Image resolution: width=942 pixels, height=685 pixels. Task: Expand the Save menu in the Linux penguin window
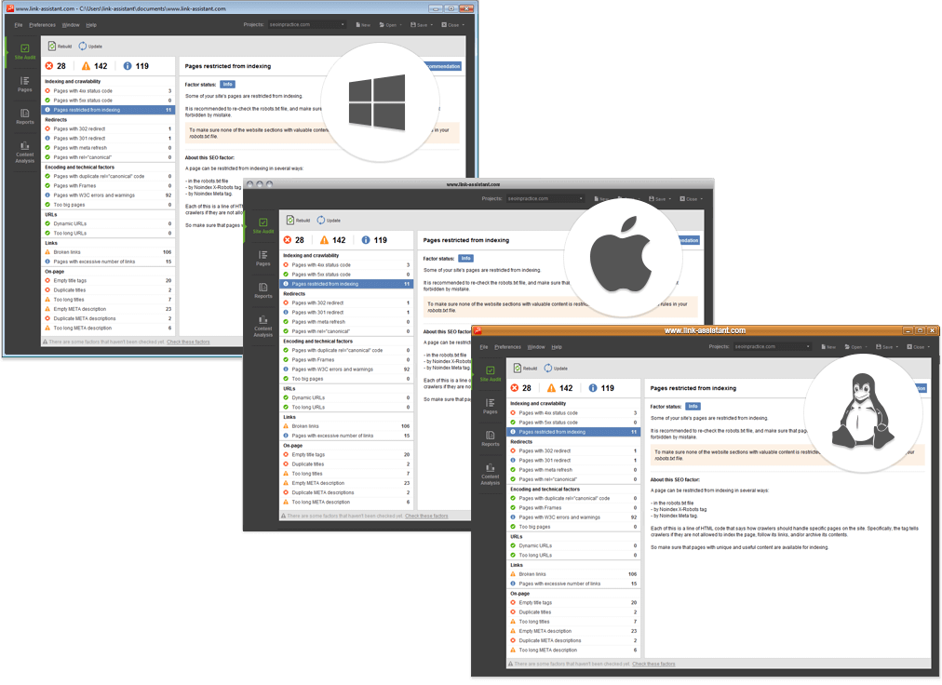(887, 347)
